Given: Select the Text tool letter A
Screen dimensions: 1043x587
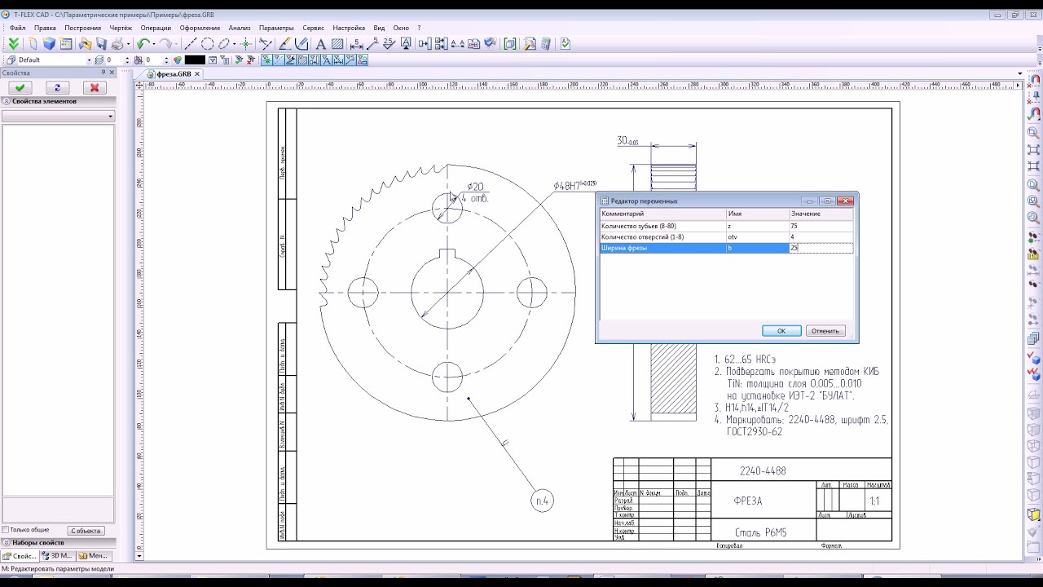Looking at the screenshot, I should (x=321, y=43).
